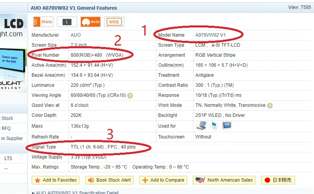The image size is (314, 194).
Task: Click outline value 165 × 106 × 5.7
Action: tap(221, 65)
